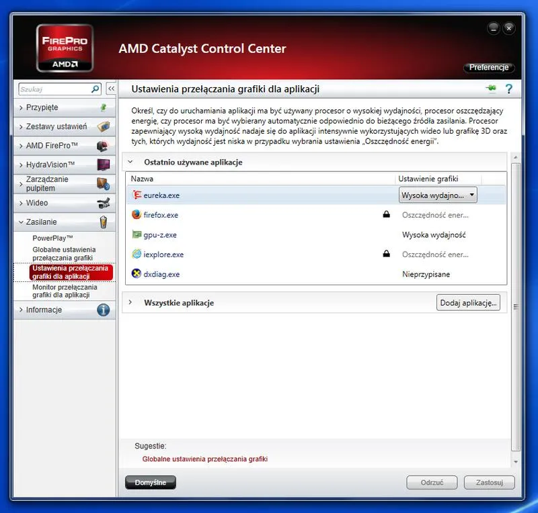Toggle the lock next to firefox.exe
The height and width of the screenshot is (513, 538).
point(386,214)
